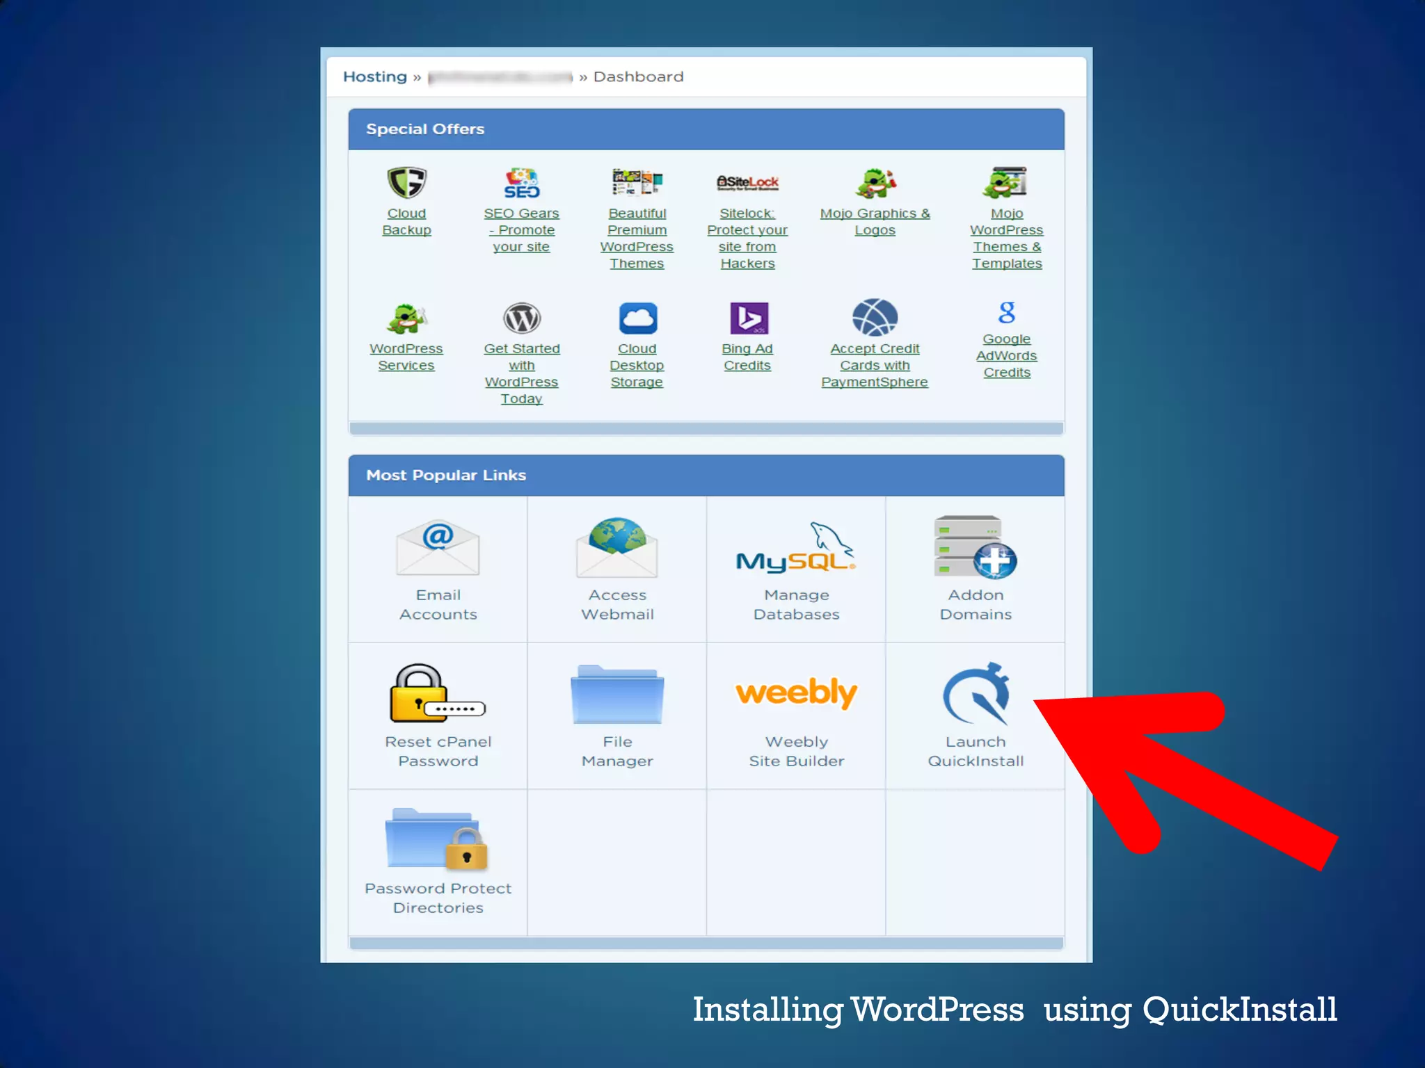Click the Mojo WordPress Themes icon
Viewport: 1425px width, 1068px height.
pyautogui.click(x=1006, y=183)
